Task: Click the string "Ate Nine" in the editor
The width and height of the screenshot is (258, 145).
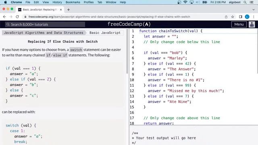Action: click(x=178, y=101)
